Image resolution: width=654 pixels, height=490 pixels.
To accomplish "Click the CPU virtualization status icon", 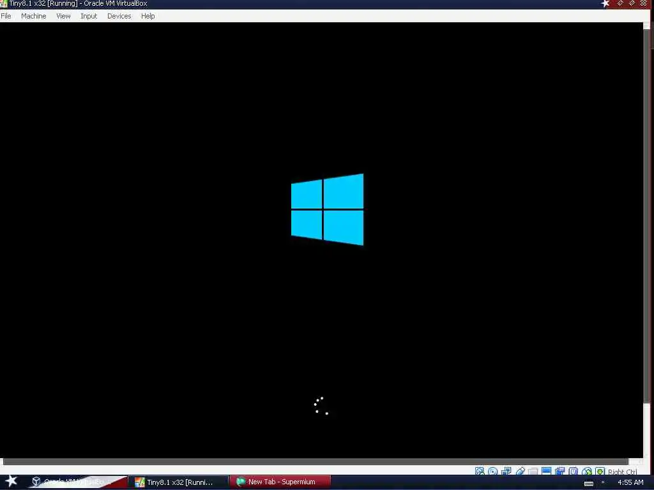I will [x=573, y=471].
